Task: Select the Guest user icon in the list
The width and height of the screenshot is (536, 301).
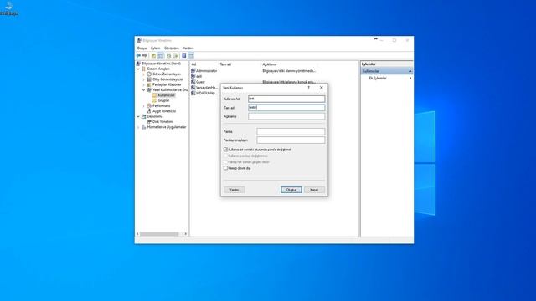Action: tap(193, 82)
